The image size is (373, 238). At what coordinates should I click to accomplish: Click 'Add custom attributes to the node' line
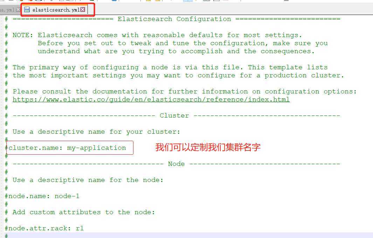(80, 212)
